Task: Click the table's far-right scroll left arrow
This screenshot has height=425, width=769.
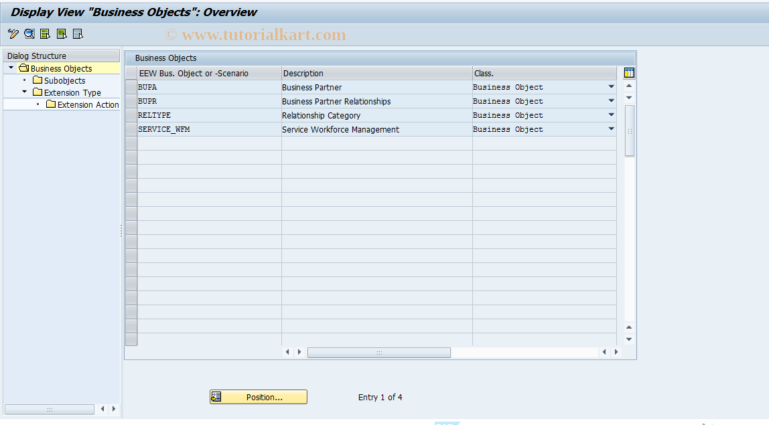Action: (604, 352)
